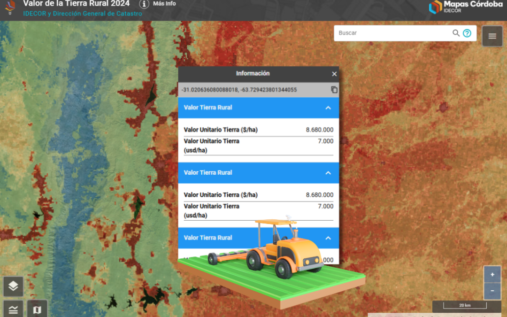This screenshot has width=507, height=317.
Task: Open the search help question icon
Action: point(467,33)
